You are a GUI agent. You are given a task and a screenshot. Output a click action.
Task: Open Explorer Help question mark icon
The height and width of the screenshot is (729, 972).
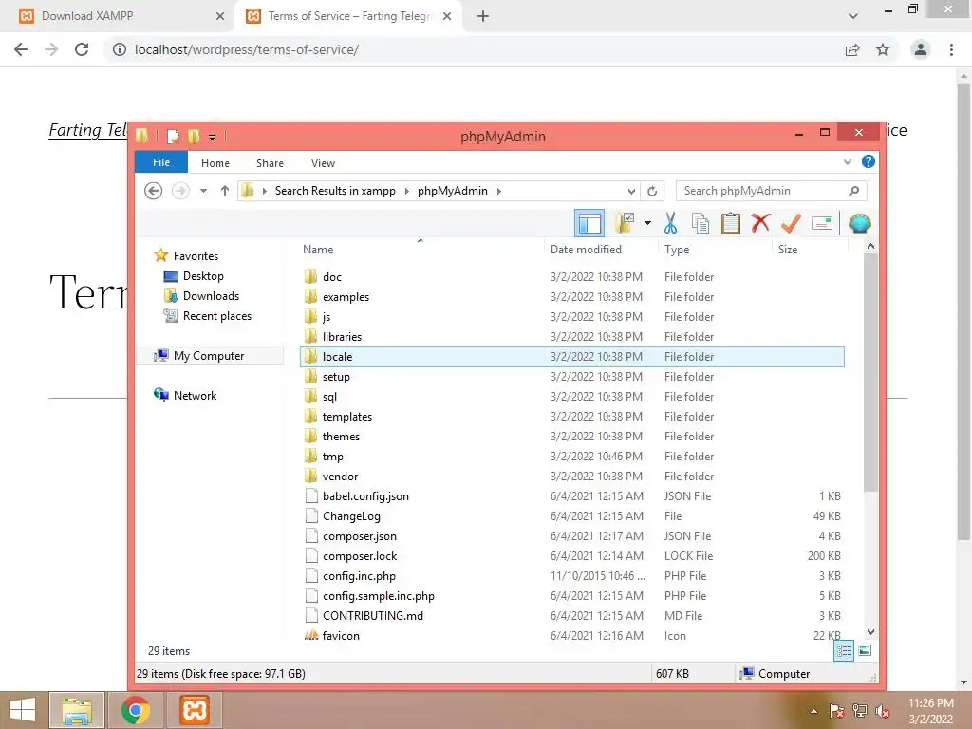click(868, 161)
